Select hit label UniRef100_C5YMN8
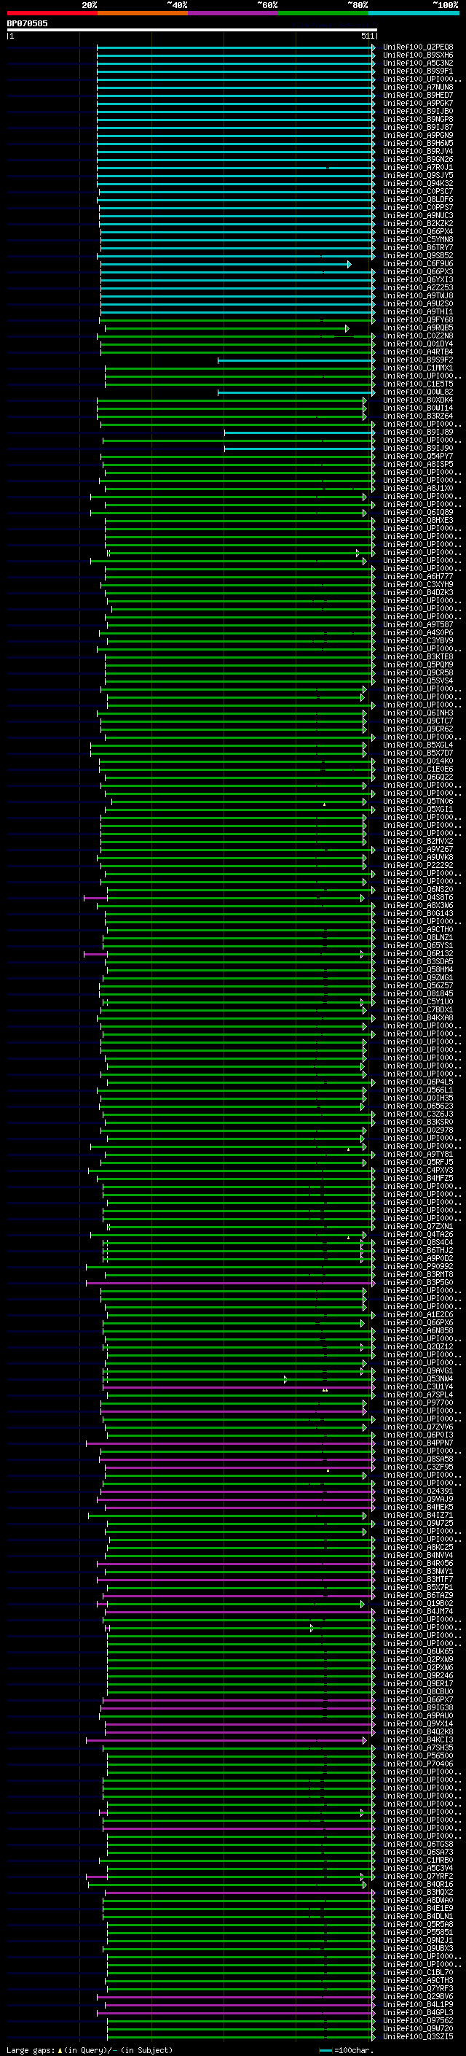466x2056 pixels. [x=418, y=239]
